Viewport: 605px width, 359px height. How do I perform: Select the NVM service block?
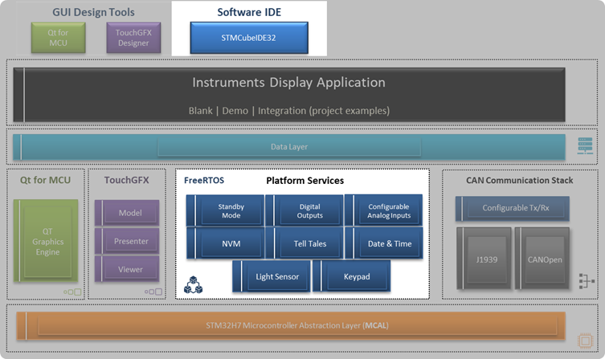click(225, 243)
